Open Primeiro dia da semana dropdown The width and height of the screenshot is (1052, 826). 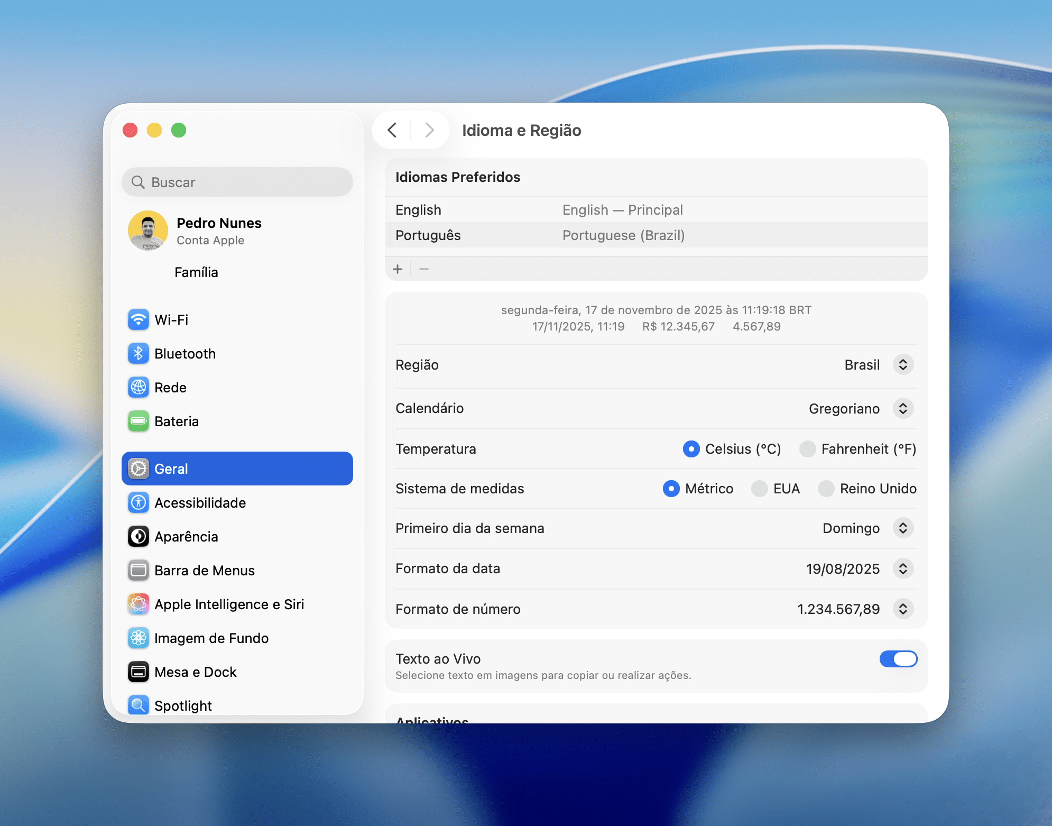pos(903,528)
